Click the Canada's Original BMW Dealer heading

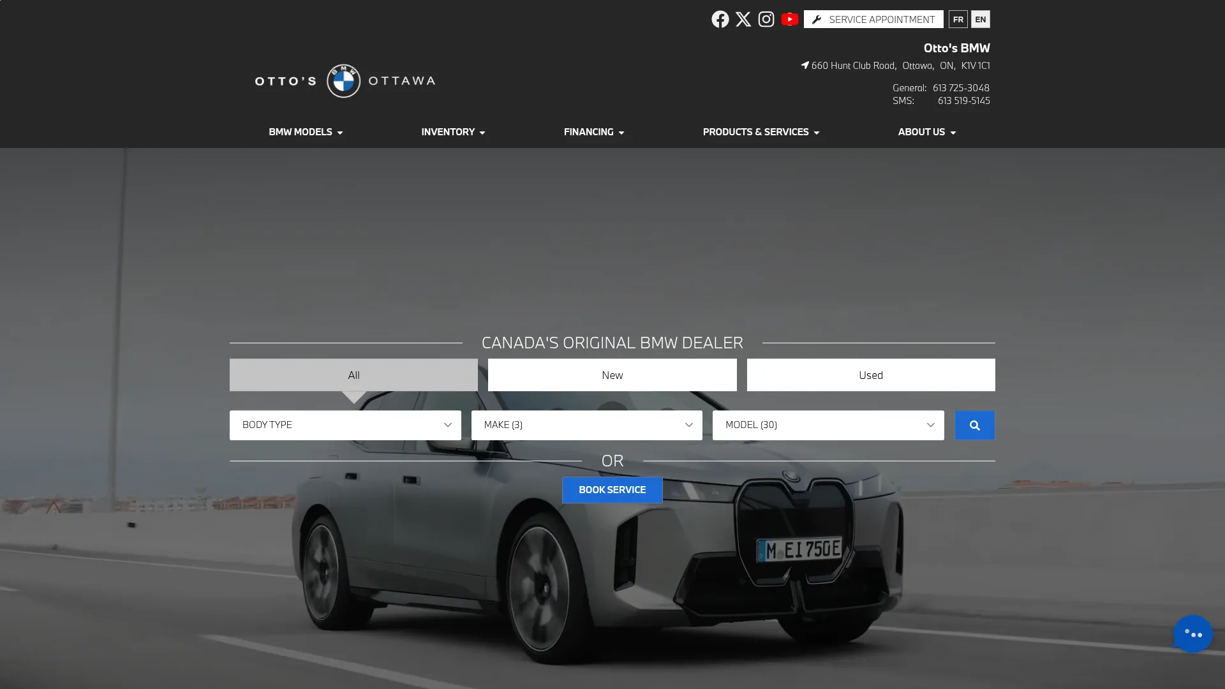point(612,343)
